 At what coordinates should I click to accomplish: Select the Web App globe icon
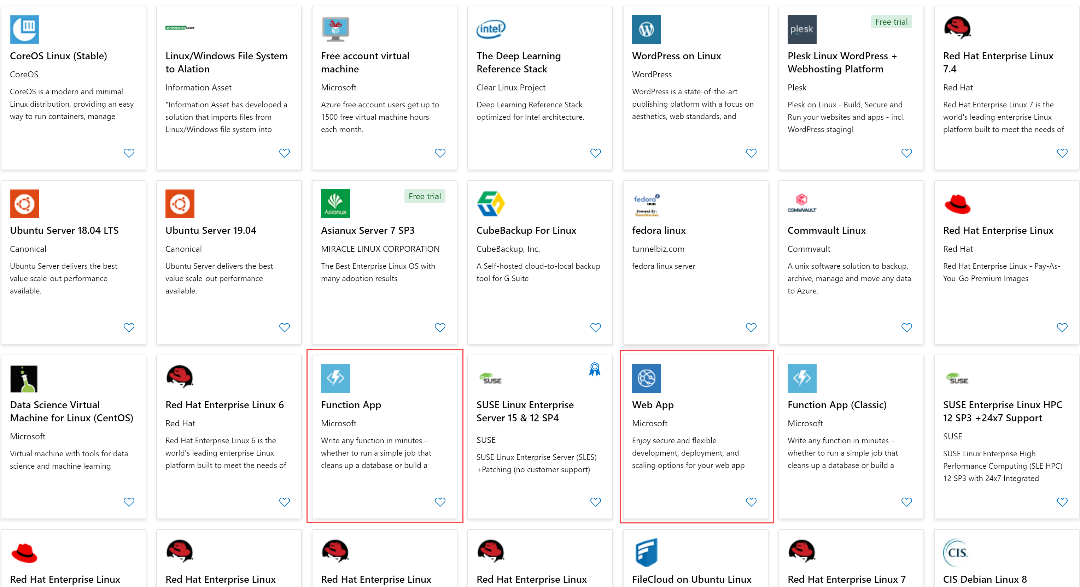(x=646, y=378)
